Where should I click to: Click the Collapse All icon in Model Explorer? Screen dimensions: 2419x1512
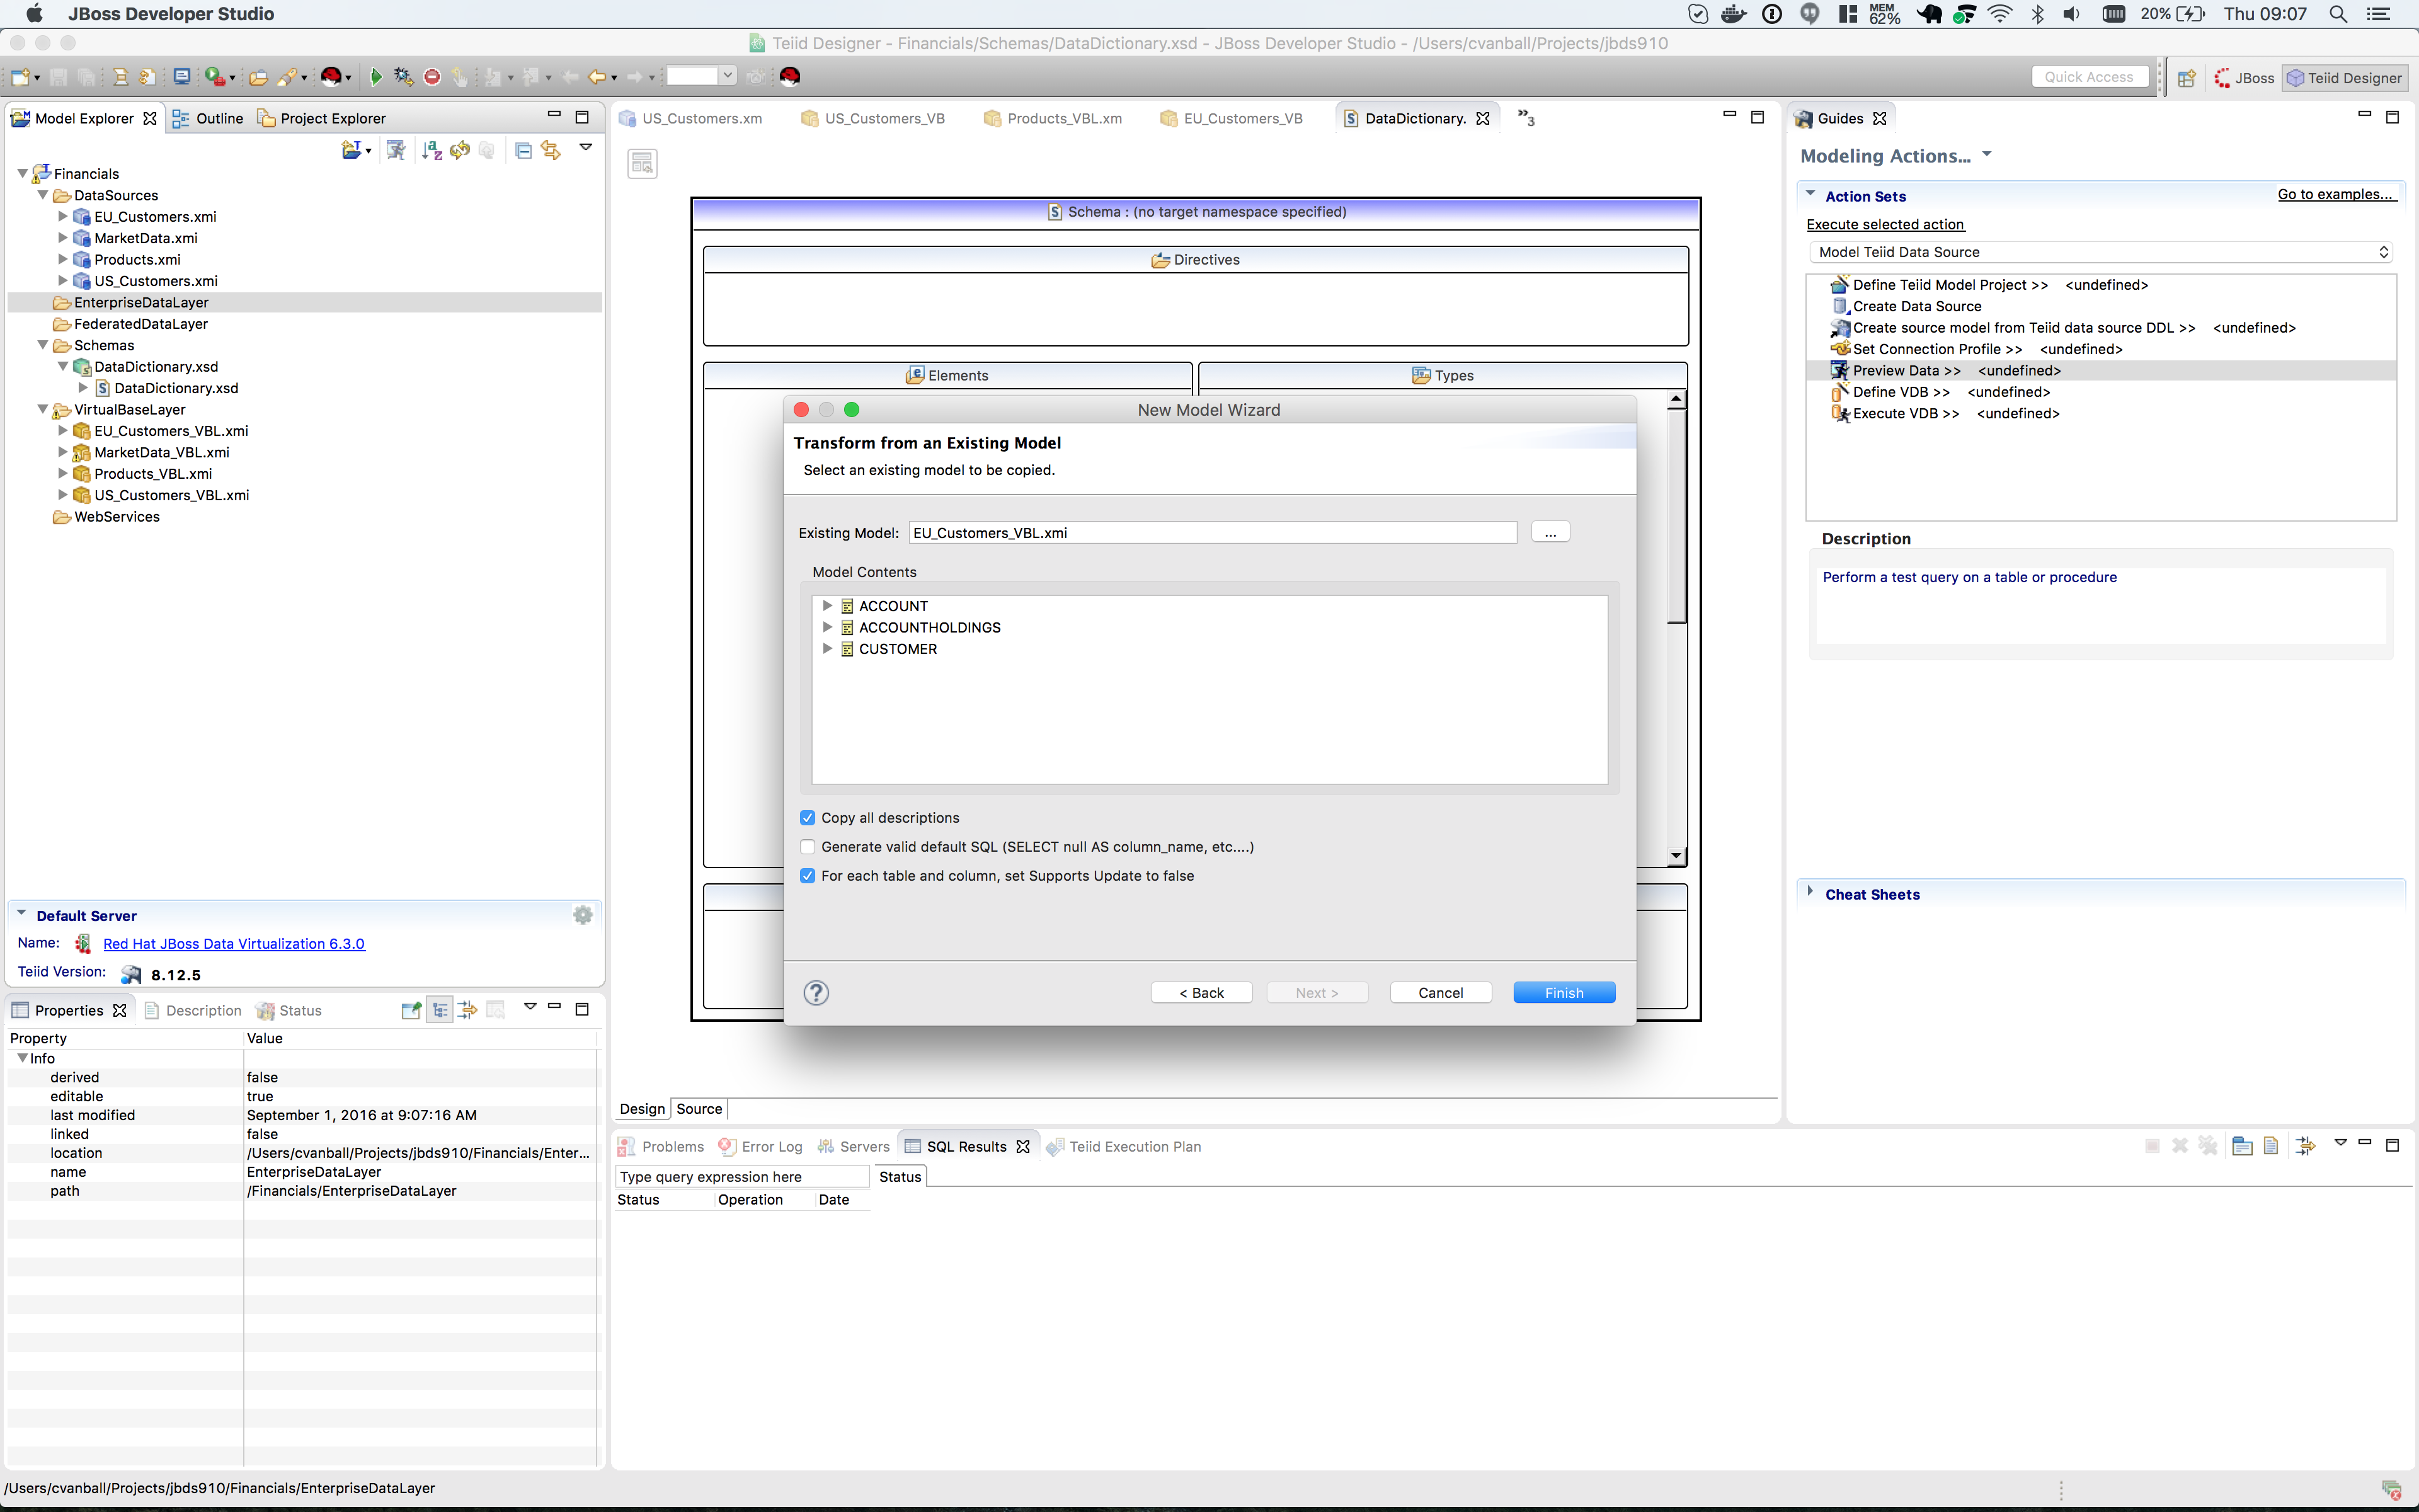point(523,150)
